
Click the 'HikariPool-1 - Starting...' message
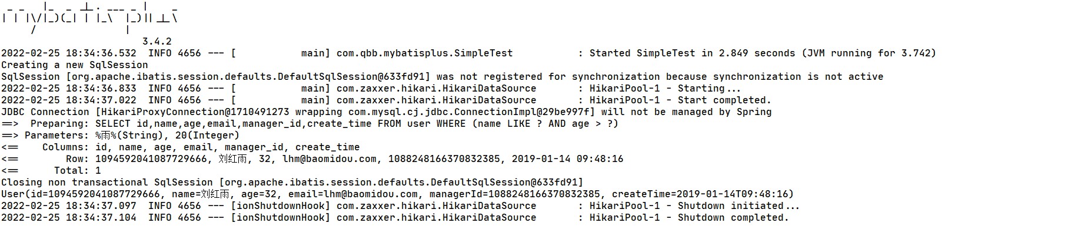click(x=665, y=89)
